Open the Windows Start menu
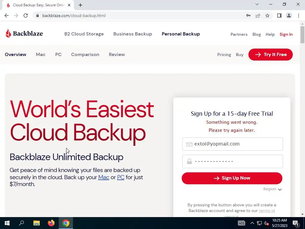 (x=7, y=223)
